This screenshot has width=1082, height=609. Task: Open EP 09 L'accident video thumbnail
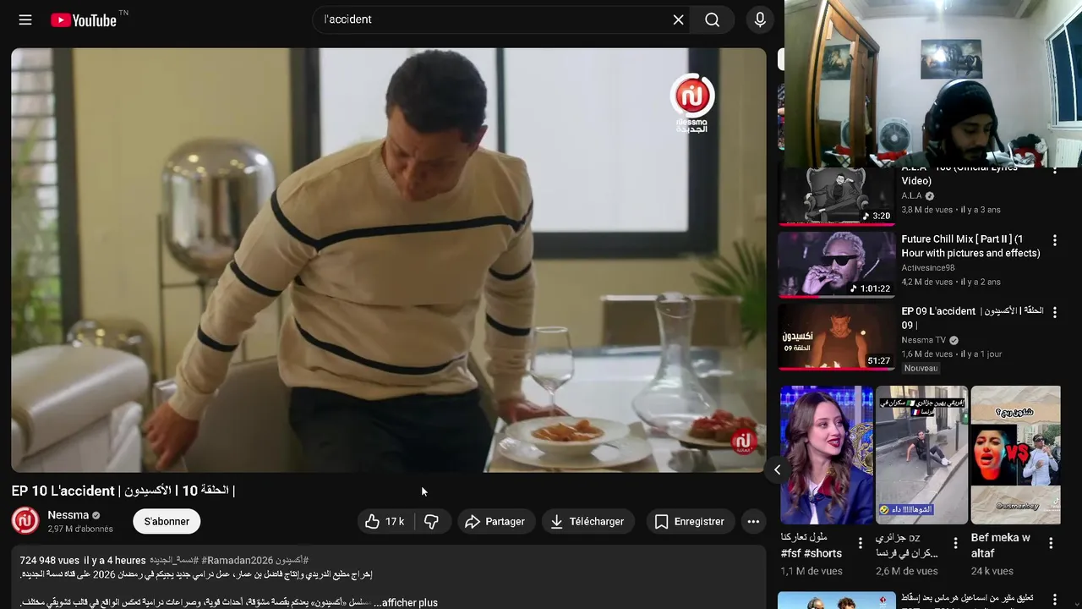(x=836, y=337)
